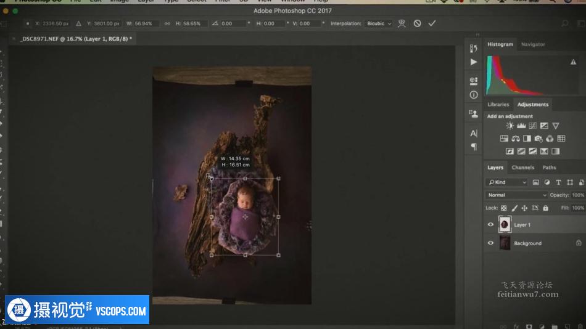The height and width of the screenshot is (329, 586).
Task: Toggle the maintain aspect ratio link icon
Action: tap(167, 23)
